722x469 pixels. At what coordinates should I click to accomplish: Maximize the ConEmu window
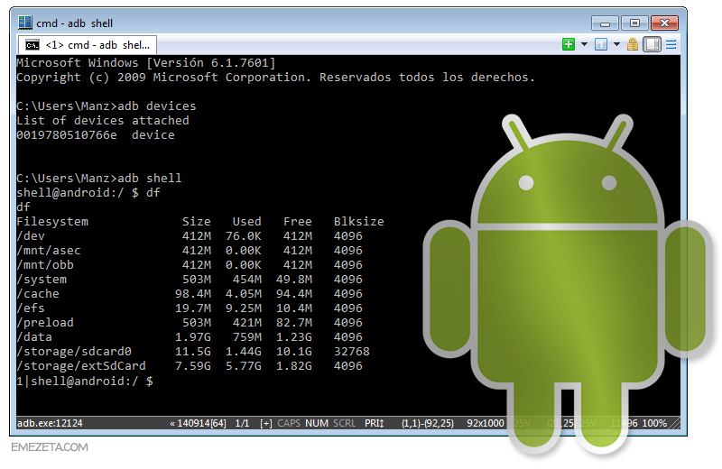(634, 23)
